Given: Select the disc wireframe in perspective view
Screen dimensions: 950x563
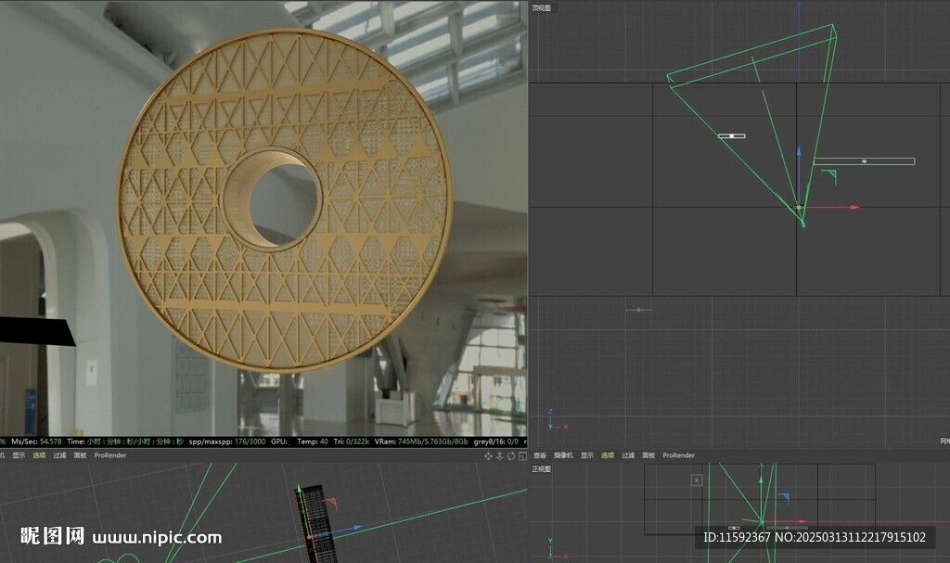Looking at the screenshot, I should pos(315,524).
